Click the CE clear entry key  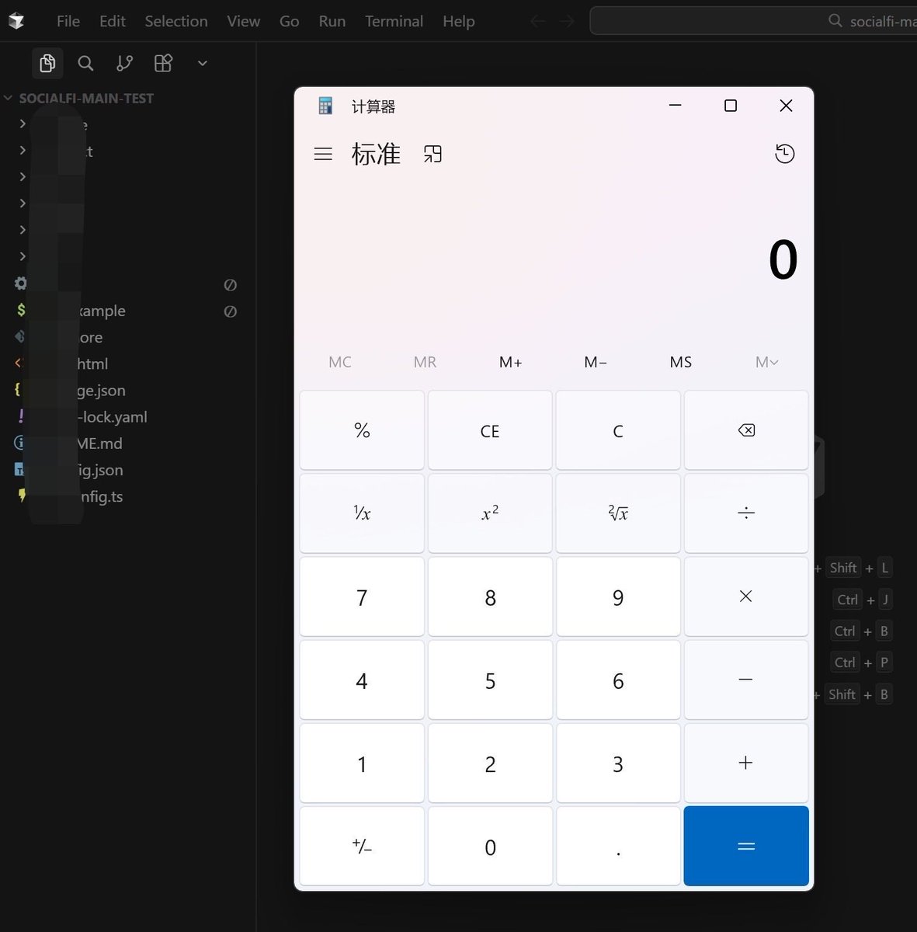point(490,430)
